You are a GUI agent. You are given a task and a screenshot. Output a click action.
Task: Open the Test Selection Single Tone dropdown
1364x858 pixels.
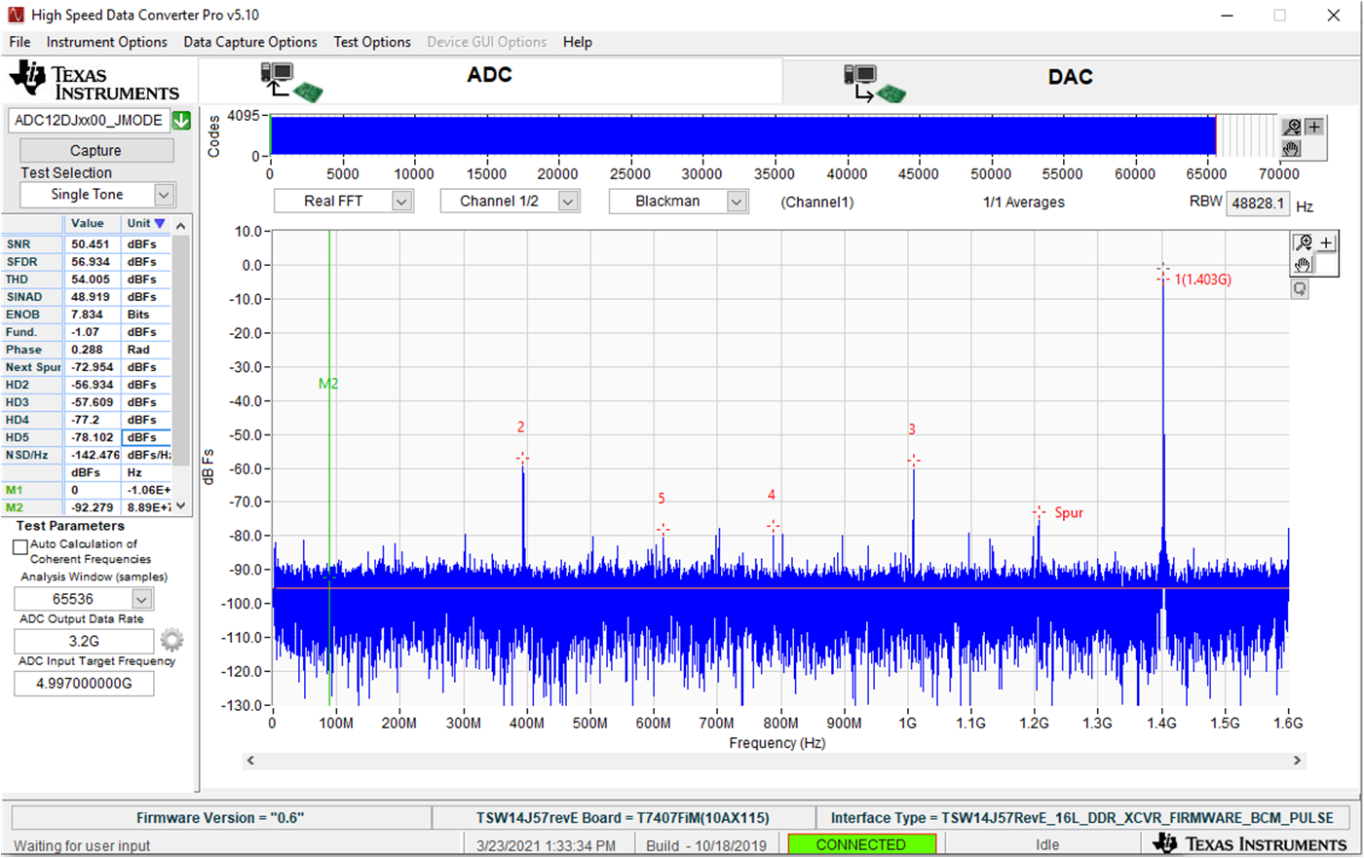164,195
